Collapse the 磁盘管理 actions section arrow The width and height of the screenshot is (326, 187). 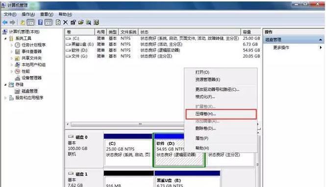321,40
